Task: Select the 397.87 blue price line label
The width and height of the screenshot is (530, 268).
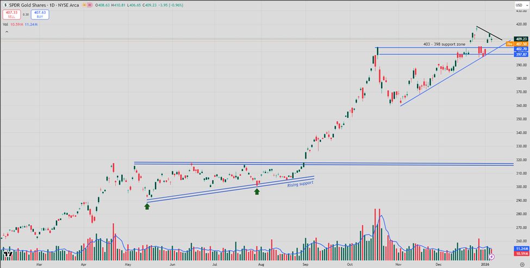Action: (520, 54)
